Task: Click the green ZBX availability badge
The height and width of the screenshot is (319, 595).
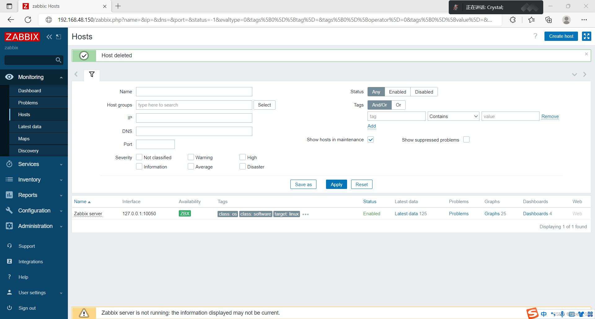Action: coord(185,213)
